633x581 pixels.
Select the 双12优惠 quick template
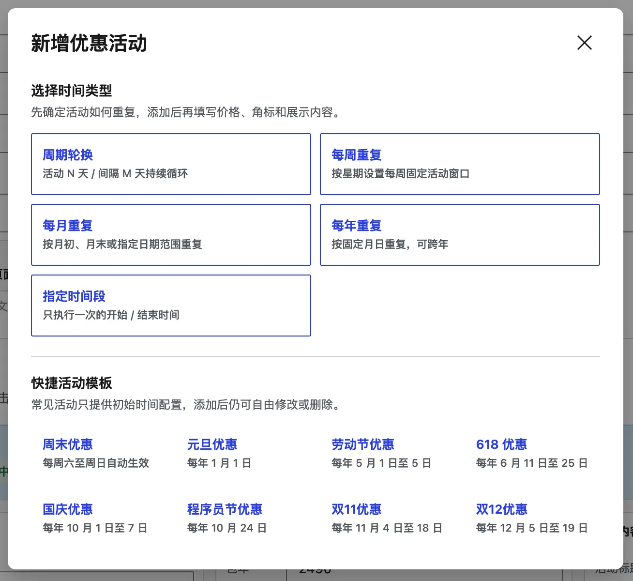532,518
